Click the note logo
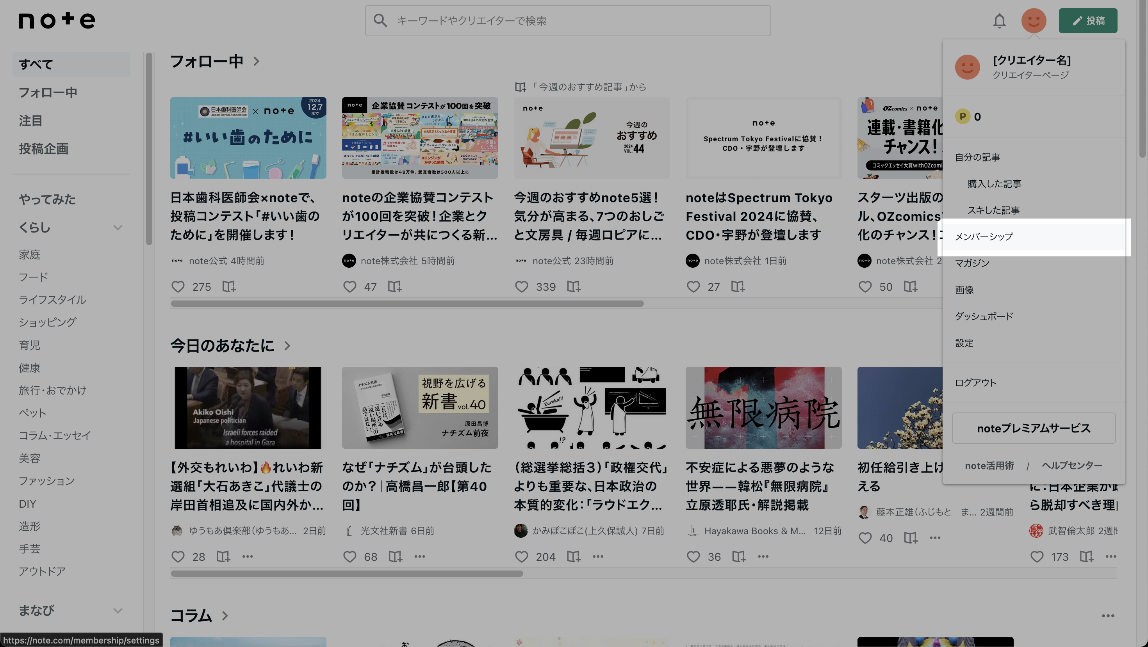This screenshot has width=1148, height=647. coord(57,20)
